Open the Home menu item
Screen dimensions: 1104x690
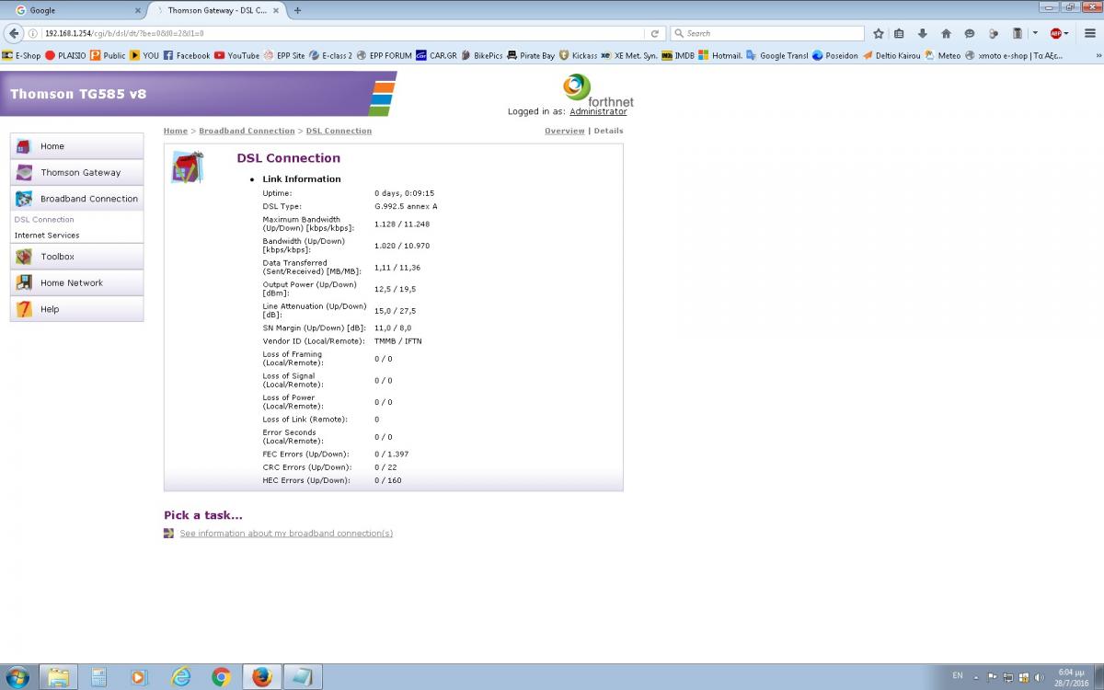point(76,146)
